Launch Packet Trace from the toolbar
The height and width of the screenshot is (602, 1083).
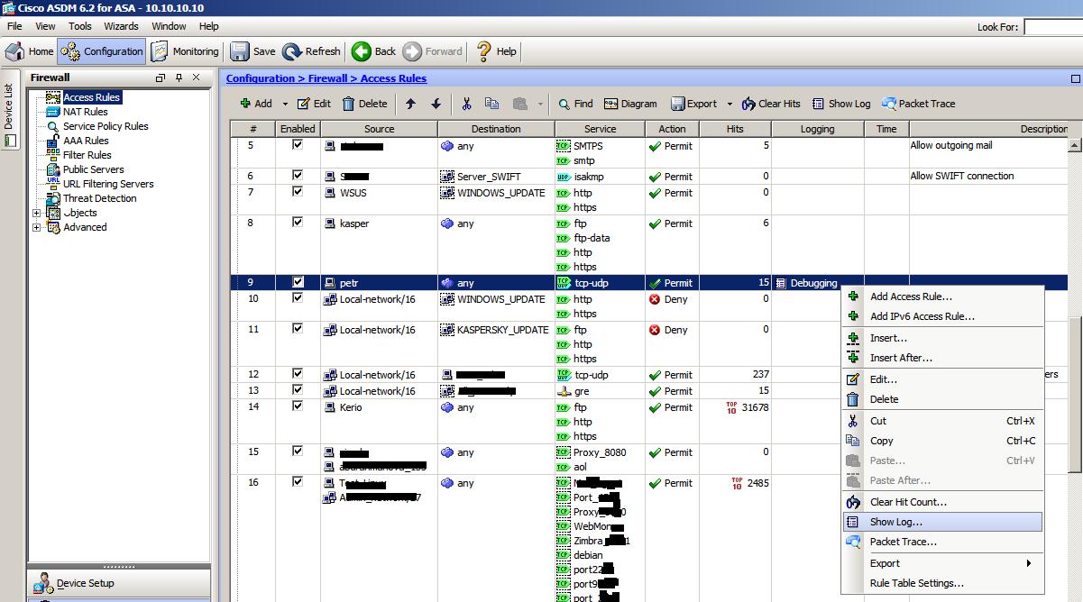pyautogui.click(x=918, y=104)
